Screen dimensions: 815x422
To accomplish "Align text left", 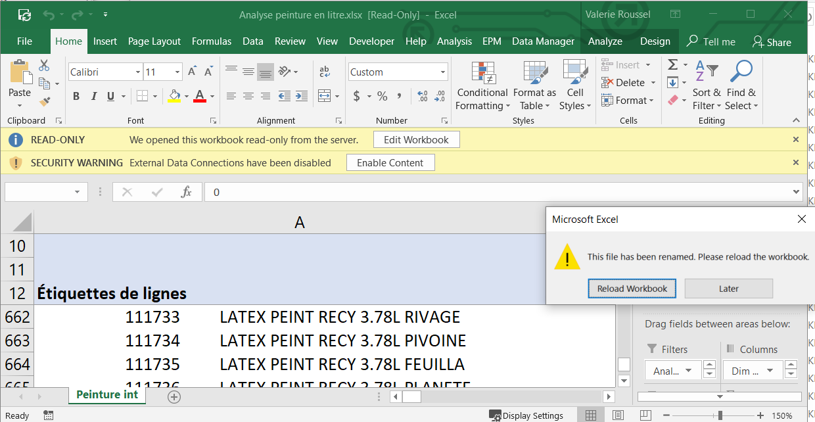I will point(231,97).
